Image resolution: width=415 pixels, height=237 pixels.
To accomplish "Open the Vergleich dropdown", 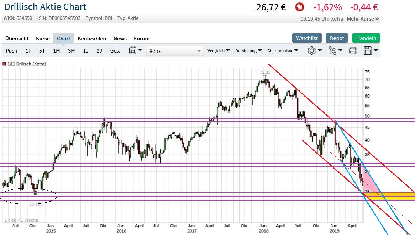I will [218, 51].
